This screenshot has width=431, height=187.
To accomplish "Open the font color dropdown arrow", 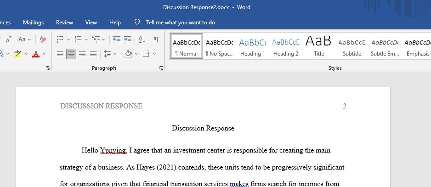I will point(44,54).
